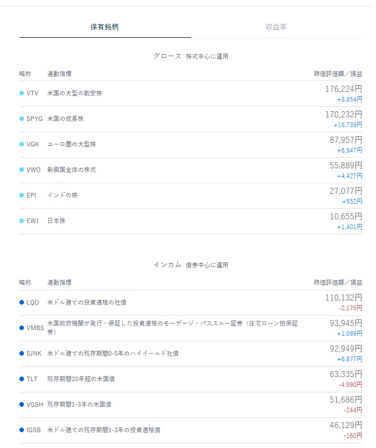Click the loss value -4,990円
The width and height of the screenshot is (376, 448).
click(x=351, y=385)
